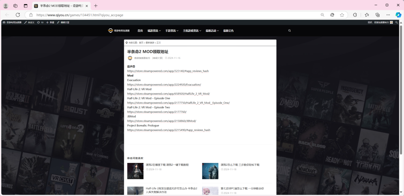Image resolution: width=404 pixels, height=196 pixels.
Task: Click the text Project Borealis: Prologue
Action: point(143,125)
